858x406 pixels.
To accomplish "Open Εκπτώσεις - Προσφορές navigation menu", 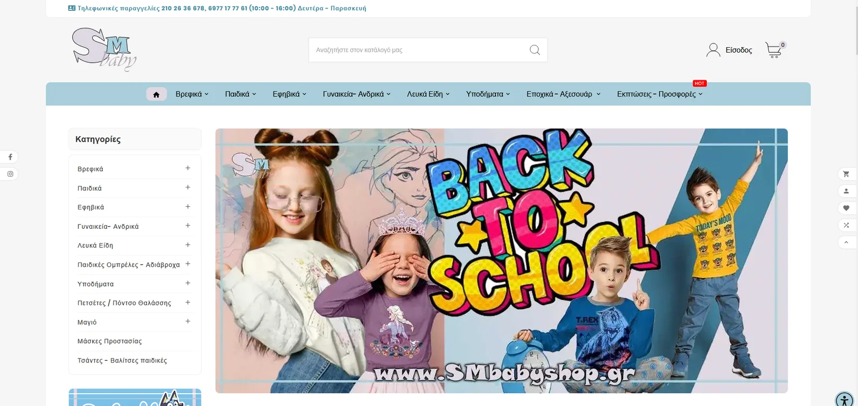I will click(660, 94).
